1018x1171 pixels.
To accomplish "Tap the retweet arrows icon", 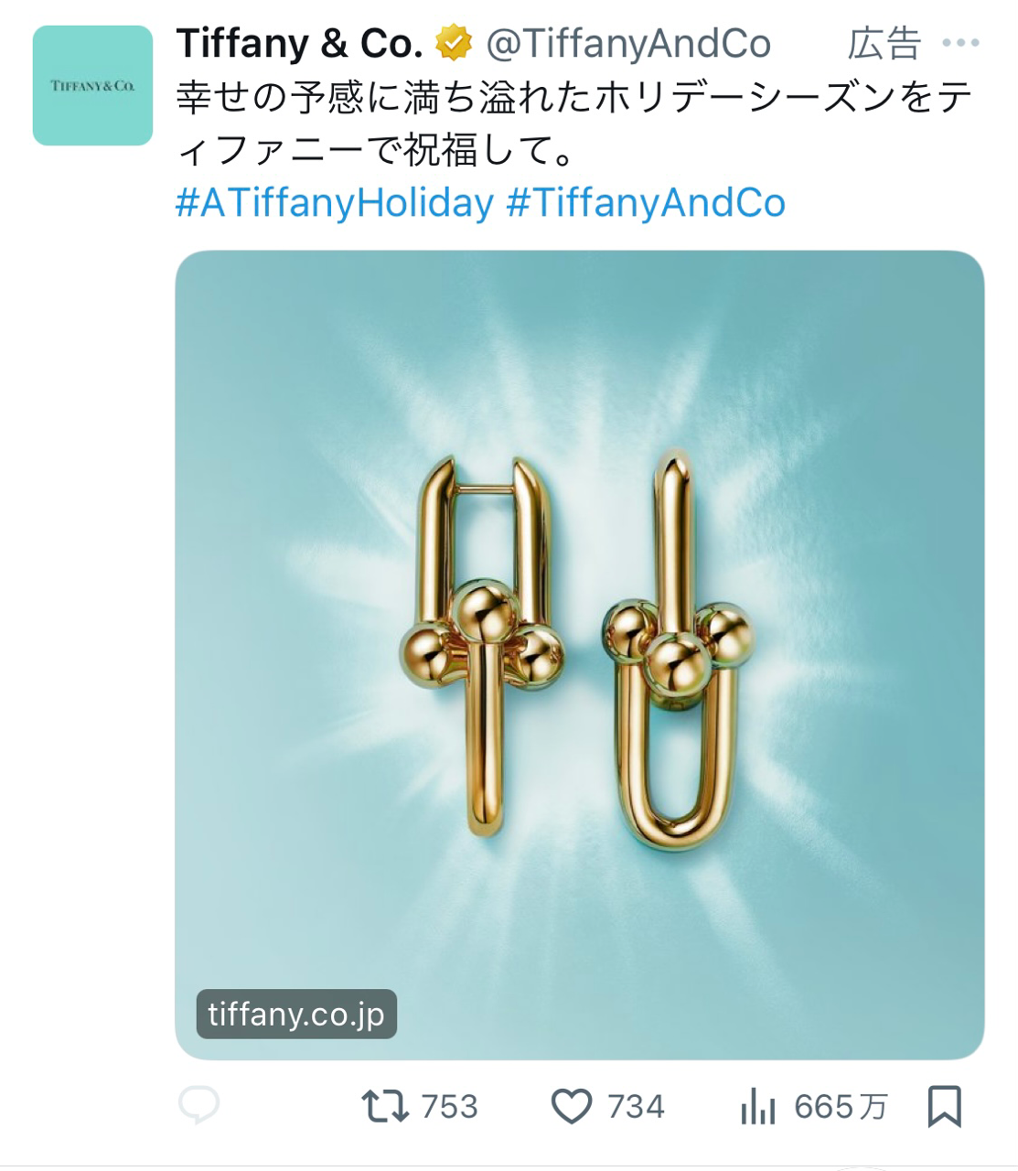I will tap(385, 1106).
